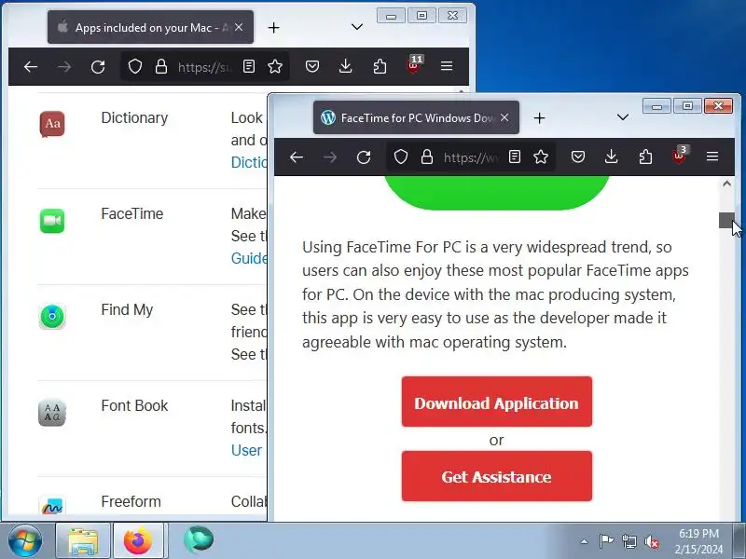Reload the Apps included on your Mac page
This screenshot has width=746, height=559.
tap(98, 66)
